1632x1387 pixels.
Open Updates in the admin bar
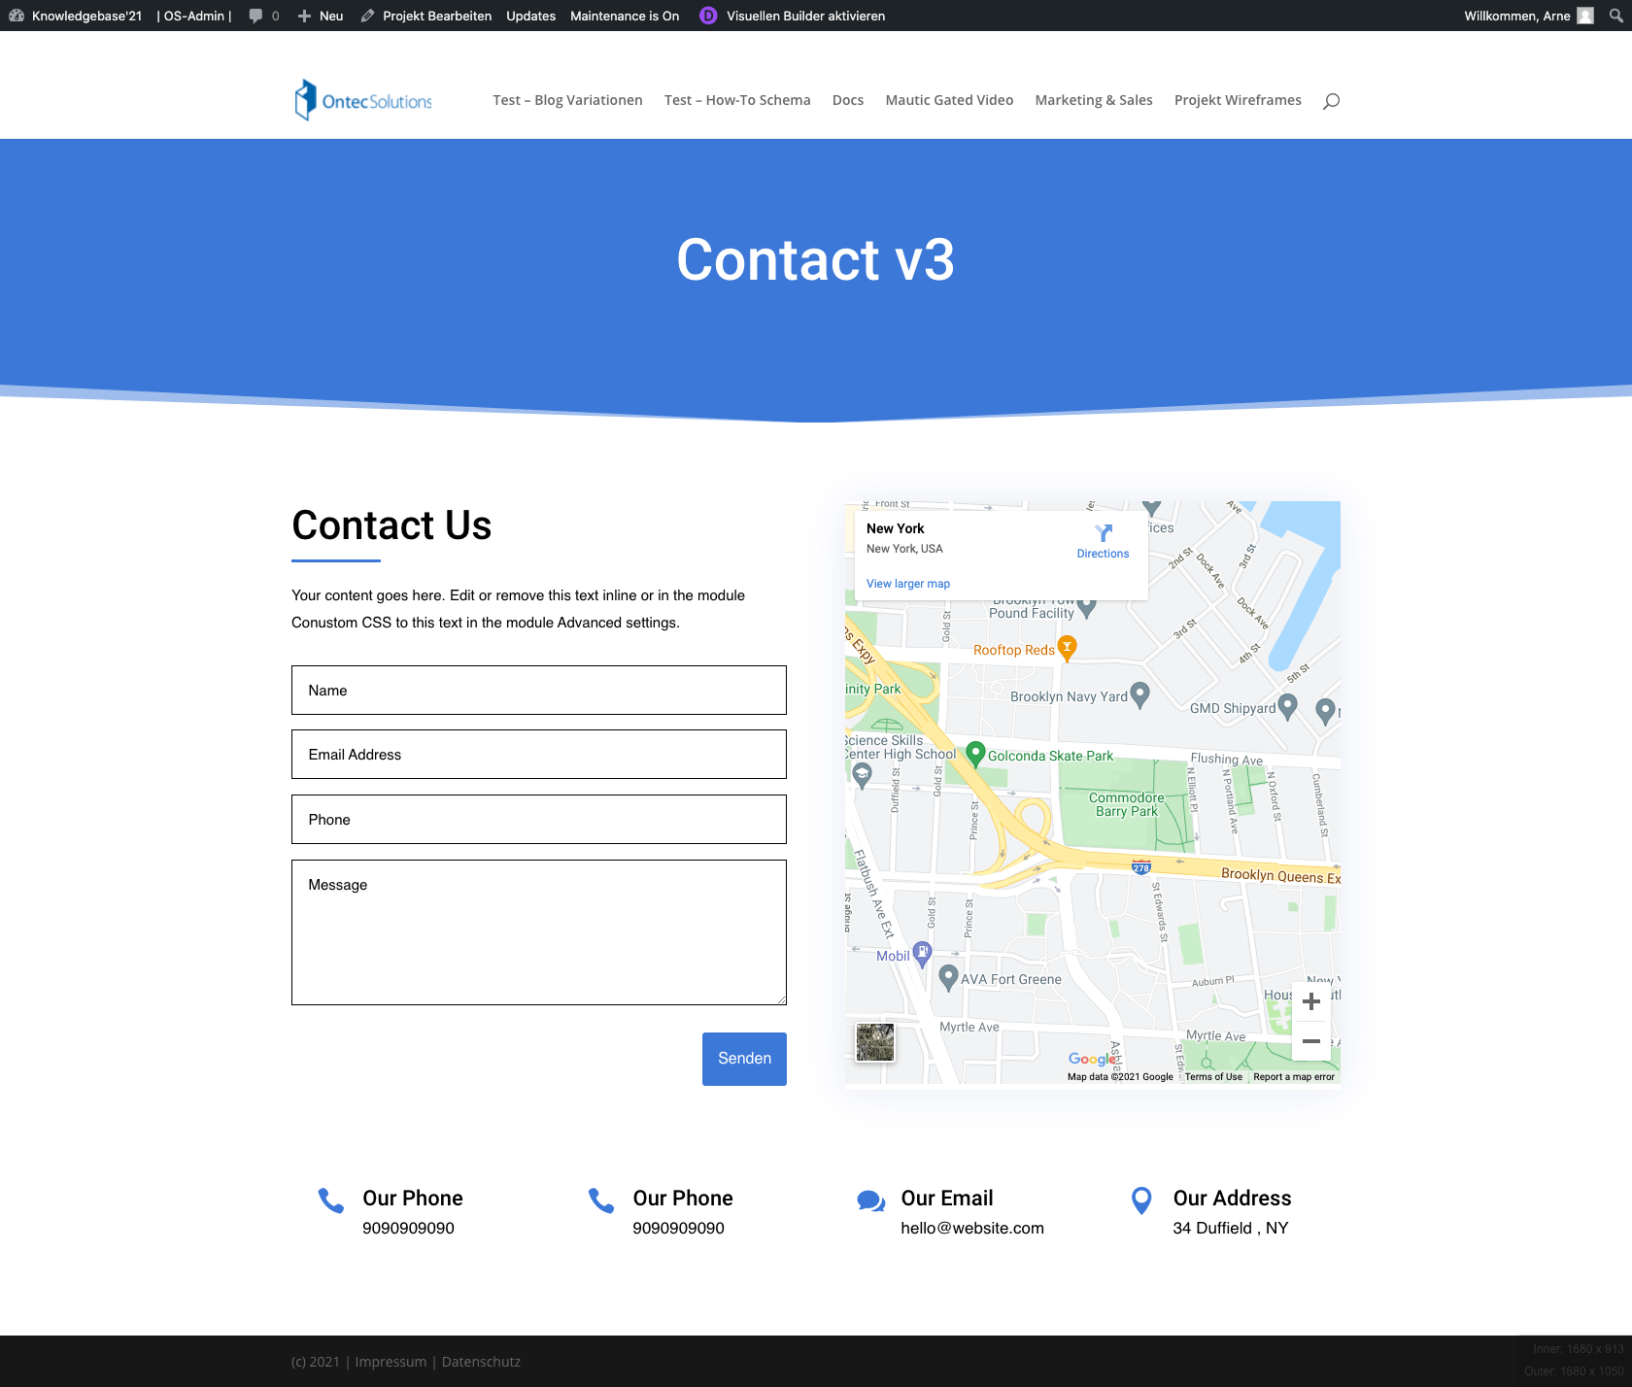pyautogui.click(x=529, y=16)
